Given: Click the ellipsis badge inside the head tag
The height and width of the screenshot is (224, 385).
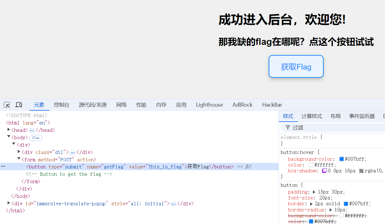Looking at the screenshot, I should [x=32, y=130].
